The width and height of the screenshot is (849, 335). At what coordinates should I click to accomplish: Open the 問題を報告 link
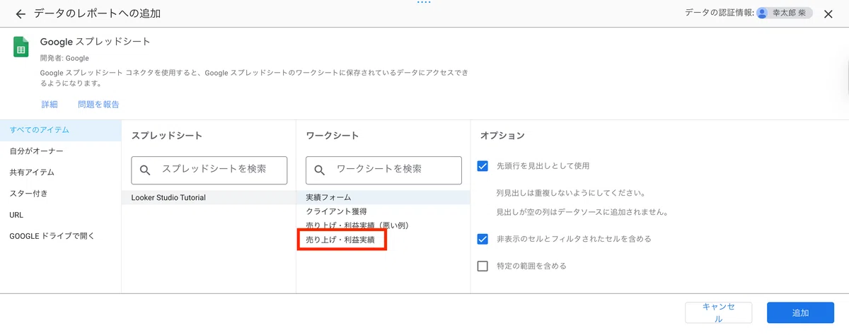pyautogui.click(x=98, y=105)
